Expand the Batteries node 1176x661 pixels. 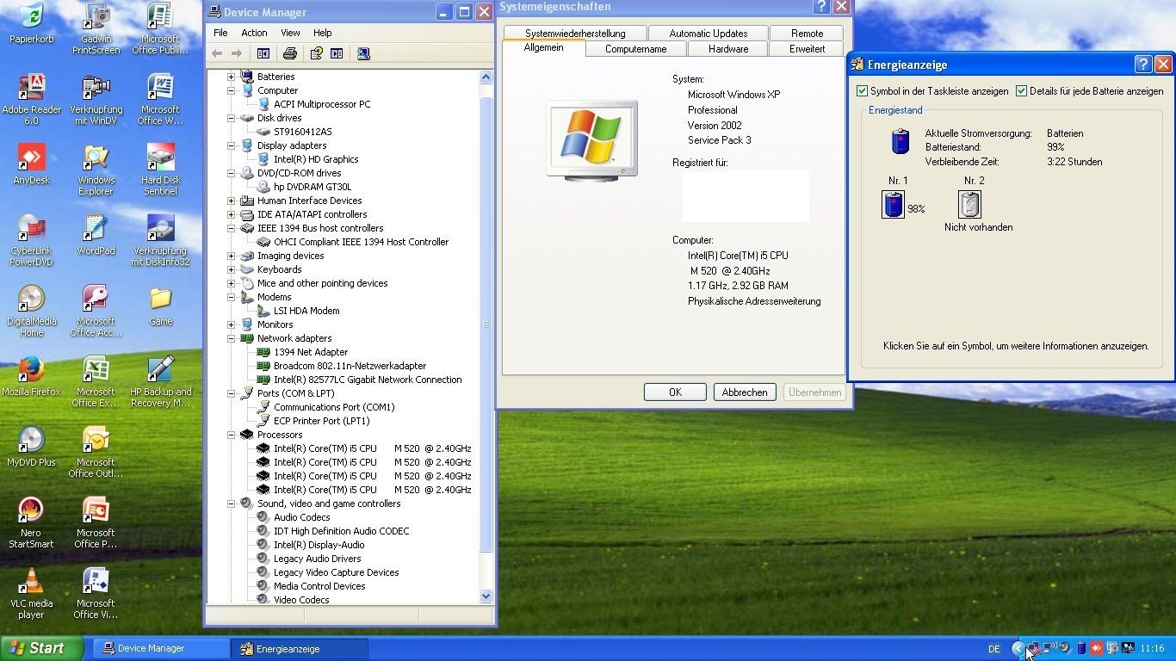pos(231,77)
